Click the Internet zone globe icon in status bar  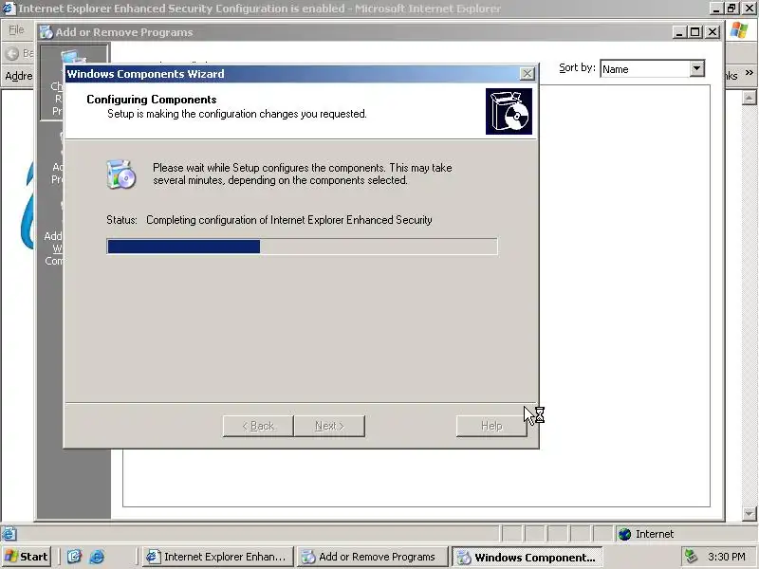pos(625,534)
